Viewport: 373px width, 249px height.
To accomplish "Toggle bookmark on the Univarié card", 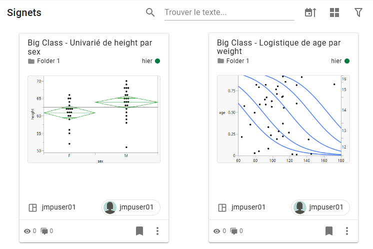I will pos(139,231).
